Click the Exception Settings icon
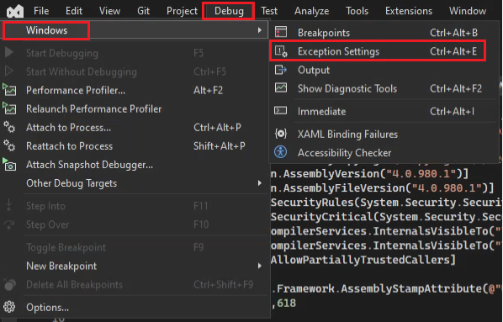 pos(281,51)
